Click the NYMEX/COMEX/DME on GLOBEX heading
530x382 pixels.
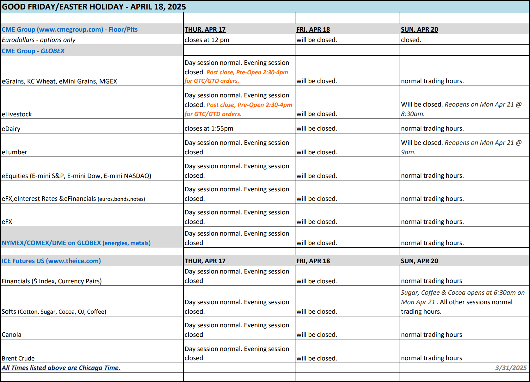click(76, 243)
